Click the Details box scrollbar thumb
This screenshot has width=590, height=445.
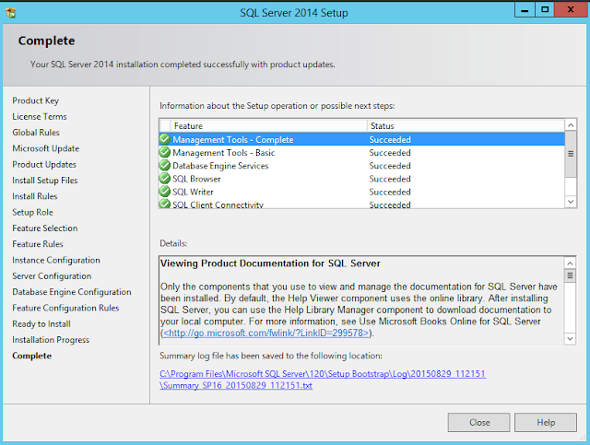pos(570,275)
